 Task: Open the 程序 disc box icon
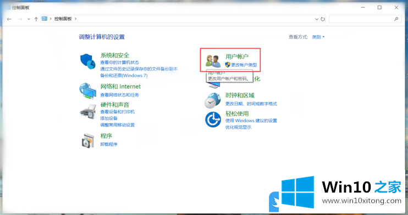point(87,141)
